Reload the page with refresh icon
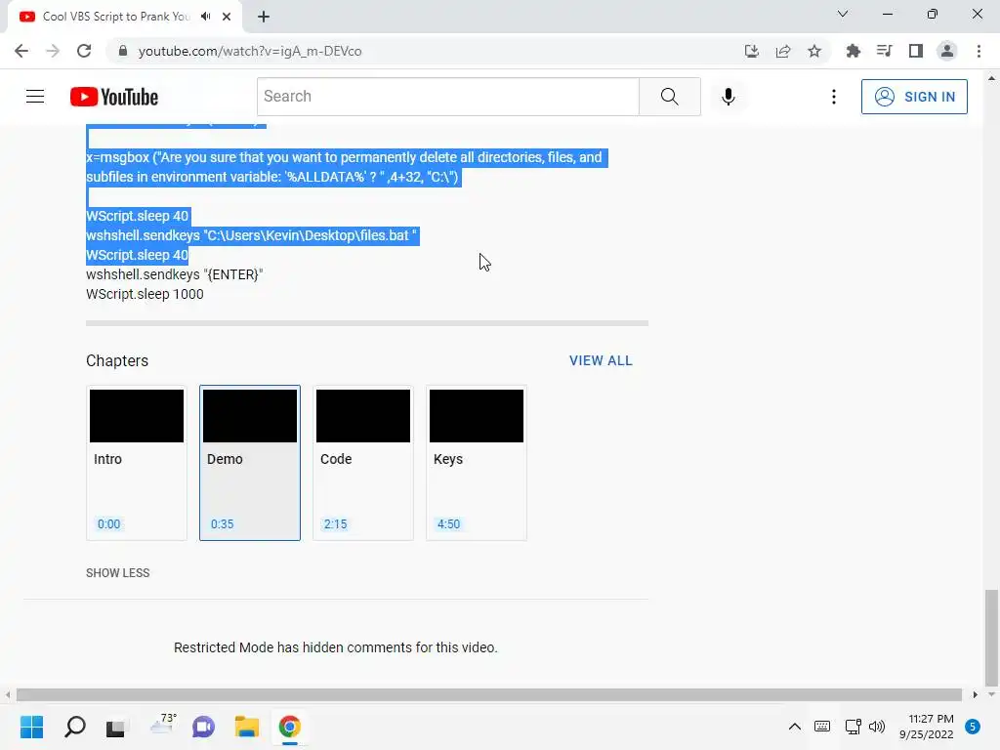This screenshot has width=1000, height=750. [84, 51]
